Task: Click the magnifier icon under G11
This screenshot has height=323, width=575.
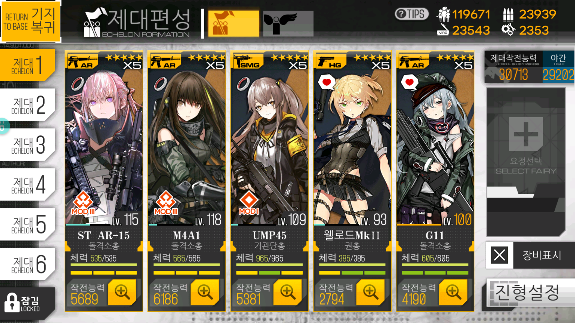Action: [x=453, y=292]
